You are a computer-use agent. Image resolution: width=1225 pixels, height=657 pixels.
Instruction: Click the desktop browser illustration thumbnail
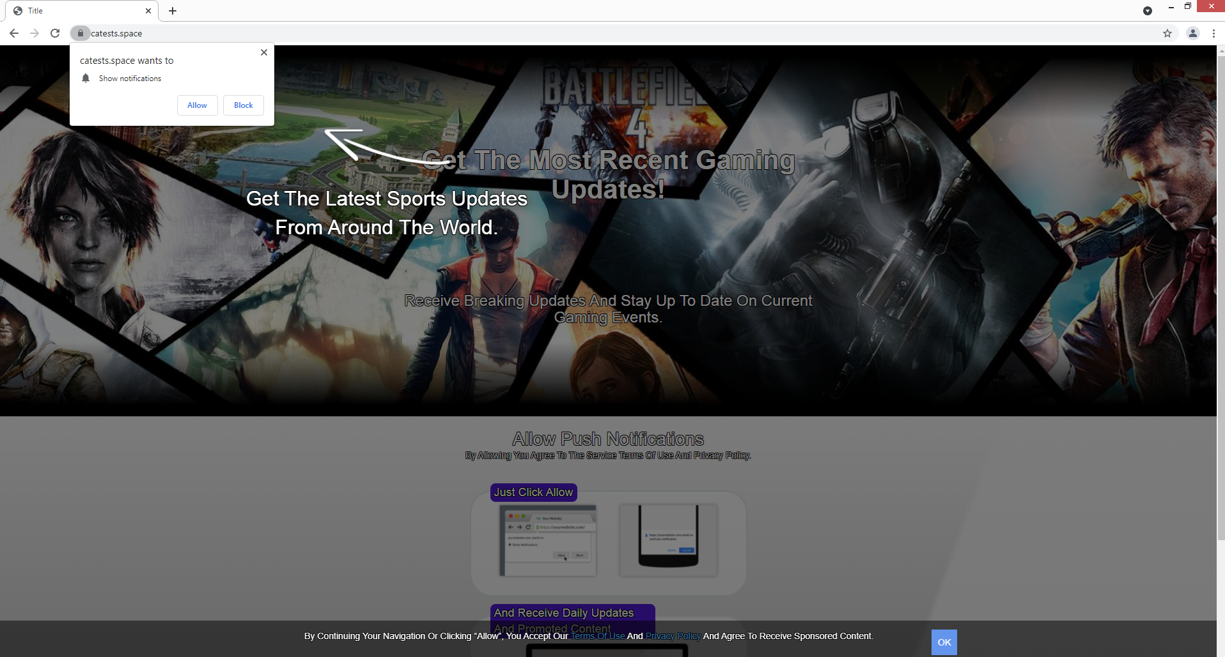click(x=548, y=540)
